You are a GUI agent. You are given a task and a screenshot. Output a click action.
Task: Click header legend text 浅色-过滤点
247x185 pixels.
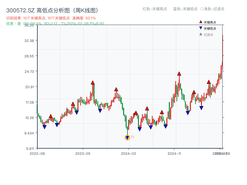coord(214,9)
